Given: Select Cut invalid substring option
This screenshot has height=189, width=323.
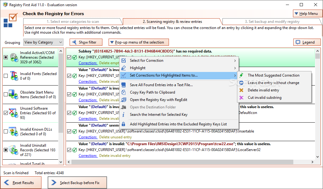Looking at the screenshot, I should (x=274, y=98).
